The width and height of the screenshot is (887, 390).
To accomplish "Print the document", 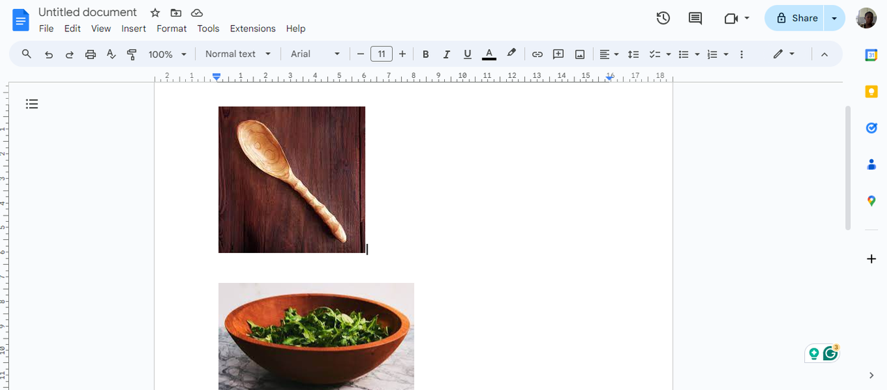I will coord(91,54).
